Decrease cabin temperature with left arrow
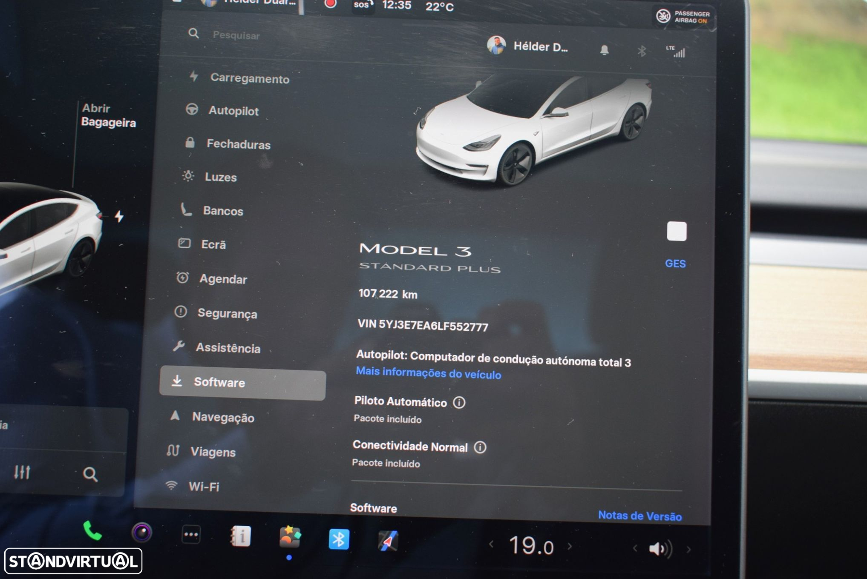The height and width of the screenshot is (579, 867). (x=492, y=544)
